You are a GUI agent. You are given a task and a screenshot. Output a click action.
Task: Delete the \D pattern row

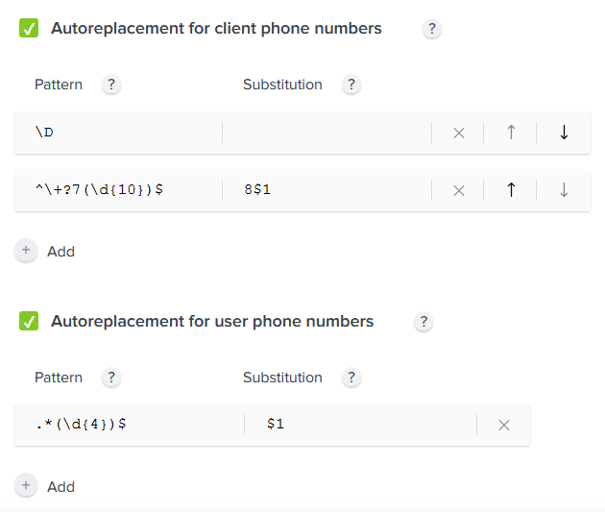point(458,134)
